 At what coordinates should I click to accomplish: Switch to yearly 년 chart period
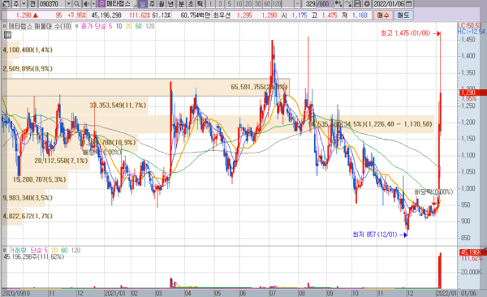[x=171, y=4]
